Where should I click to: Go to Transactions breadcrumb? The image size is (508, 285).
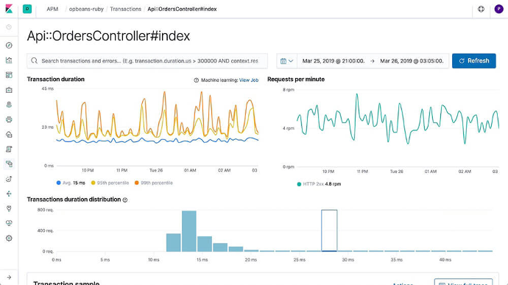click(125, 9)
